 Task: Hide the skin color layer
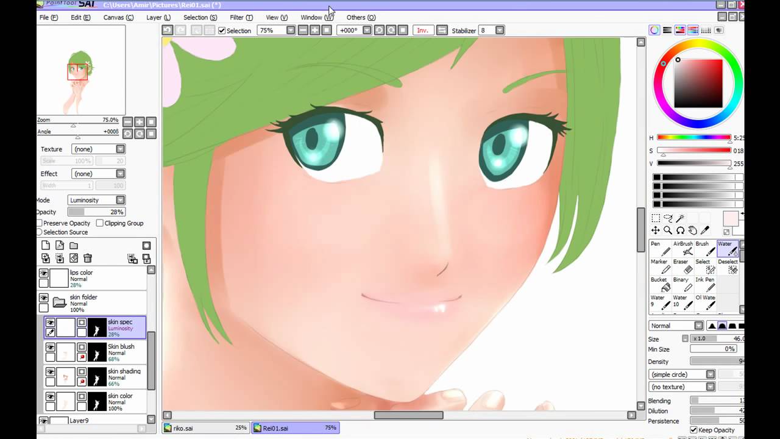(x=51, y=396)
